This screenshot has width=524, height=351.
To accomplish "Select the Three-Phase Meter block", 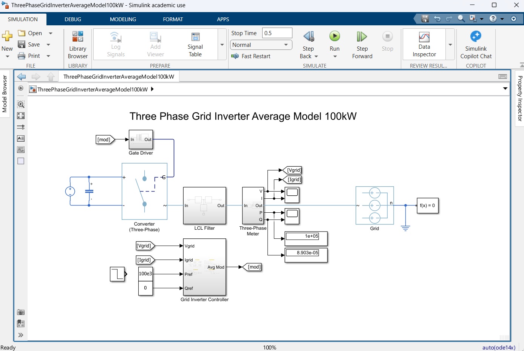I will 253,206.
